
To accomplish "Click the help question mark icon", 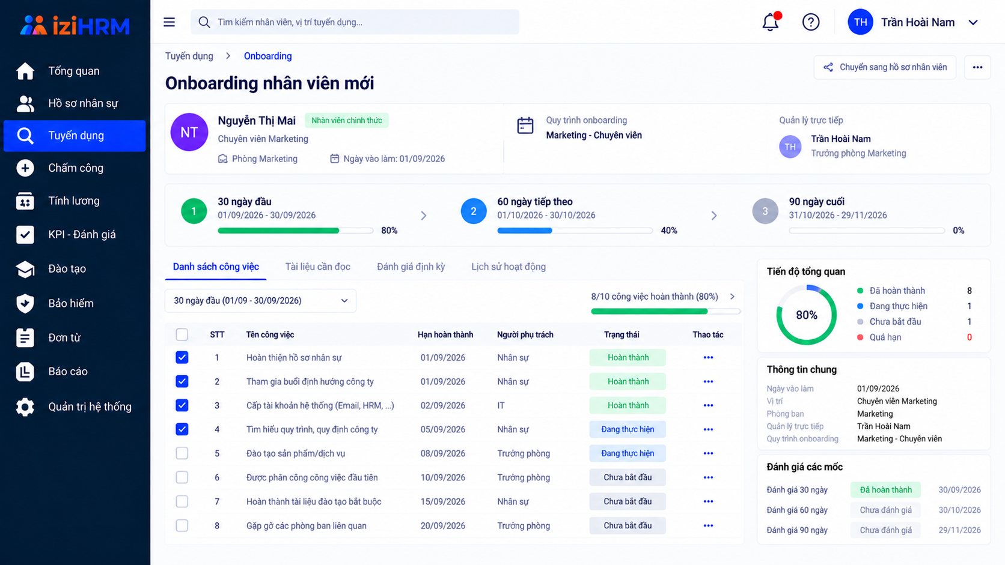I will point(811,22).
